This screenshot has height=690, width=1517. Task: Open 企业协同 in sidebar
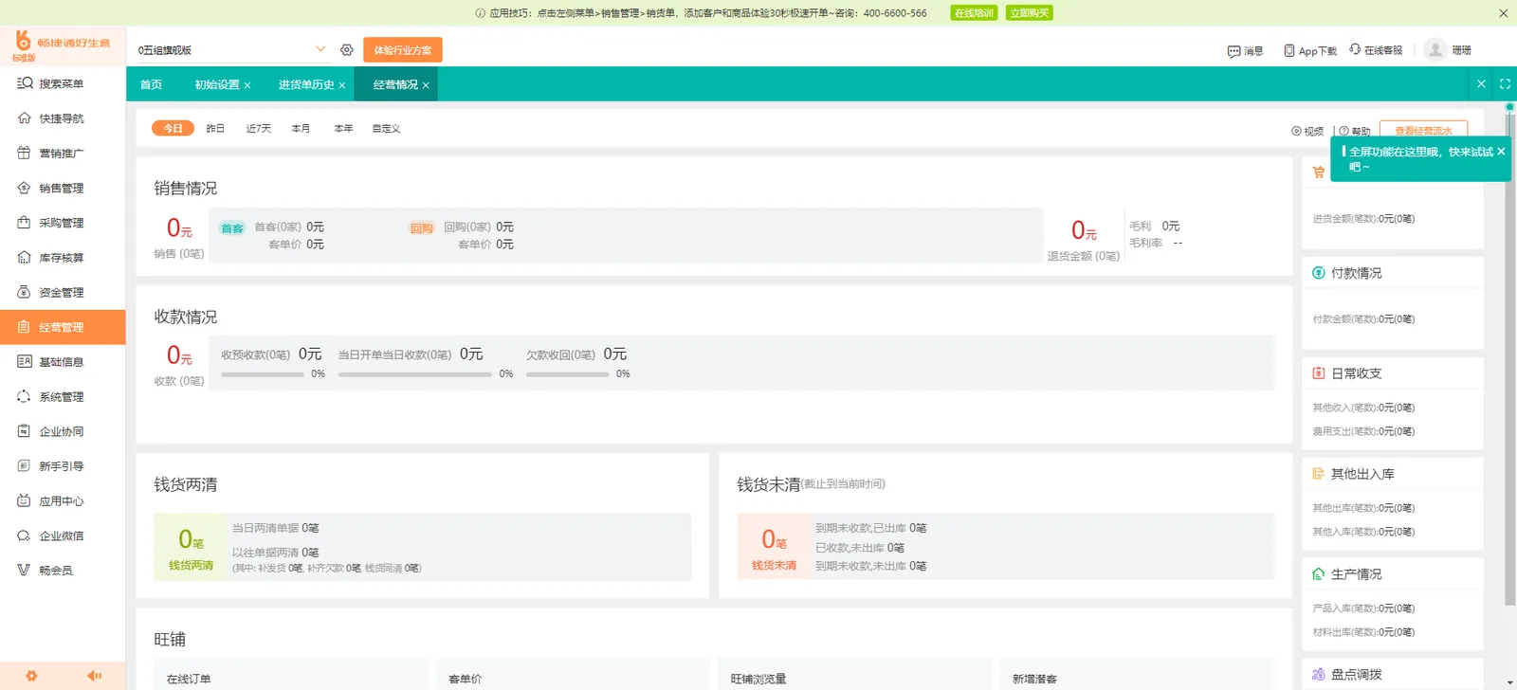click(x=63, y=431)
